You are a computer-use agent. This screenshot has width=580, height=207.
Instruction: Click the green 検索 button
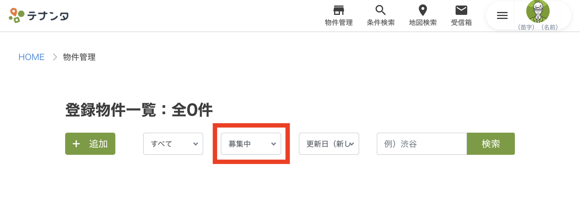(x=491, y=144)
